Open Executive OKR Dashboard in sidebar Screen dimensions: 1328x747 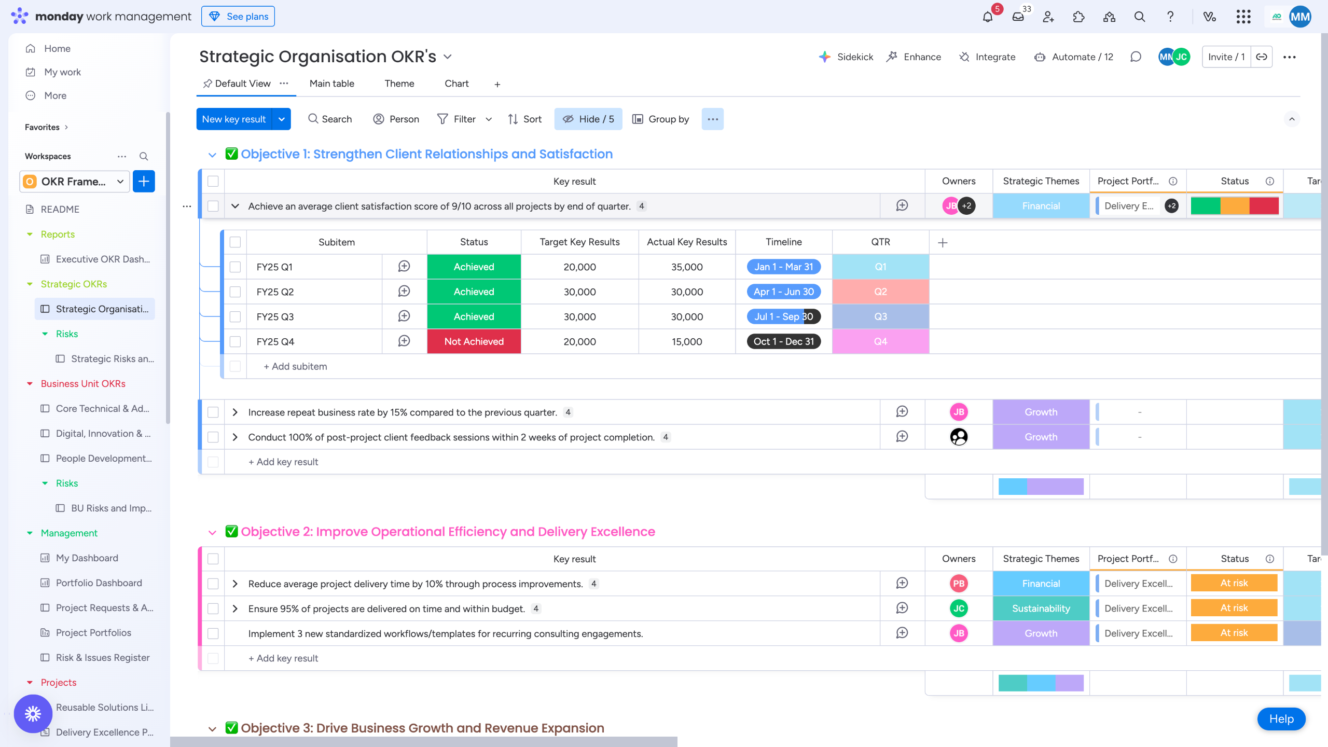(x=103, y=259)
